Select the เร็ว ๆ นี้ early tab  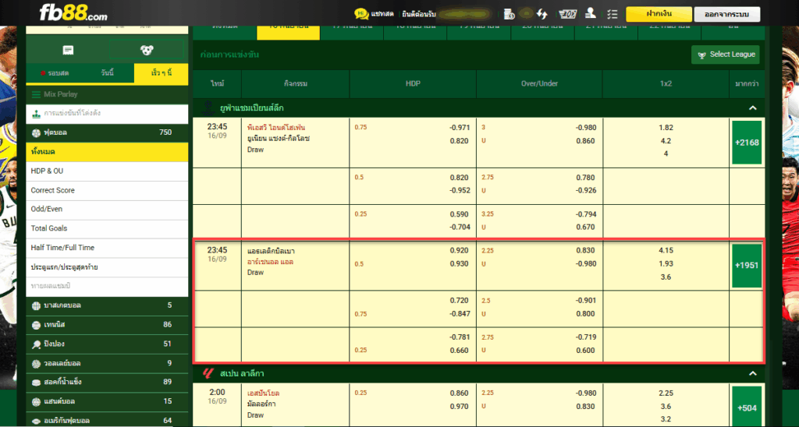161,73
